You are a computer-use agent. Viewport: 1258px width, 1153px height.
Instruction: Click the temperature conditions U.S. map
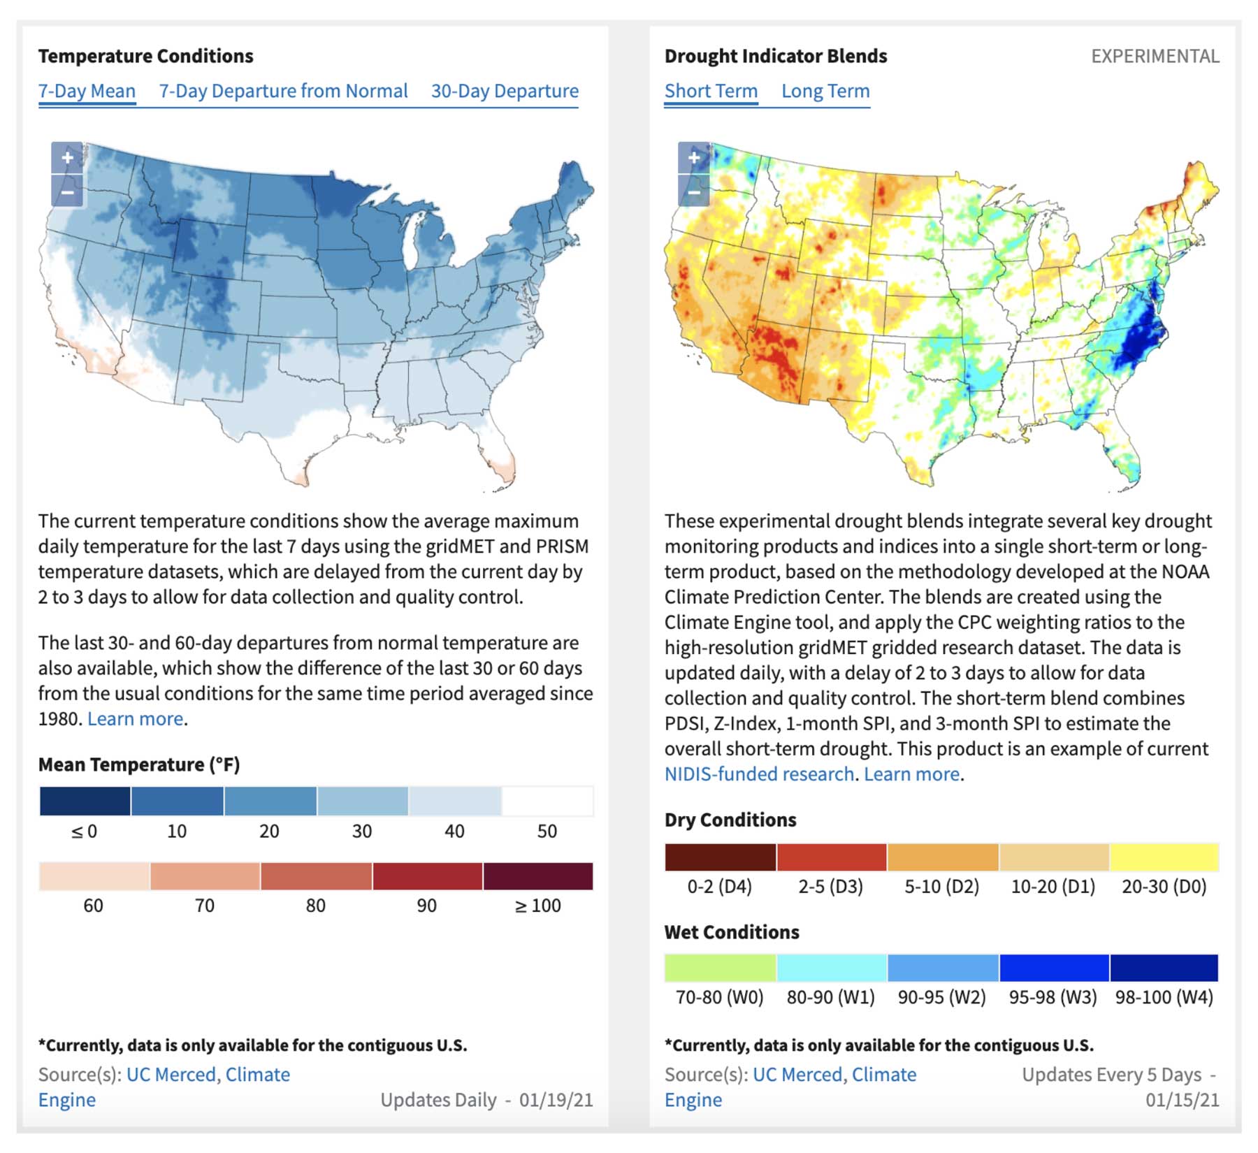(x=316, y=314)
